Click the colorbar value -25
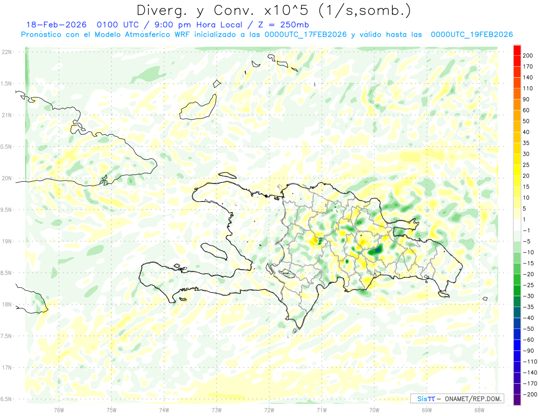The image size is (538, 416). [528, 285]
